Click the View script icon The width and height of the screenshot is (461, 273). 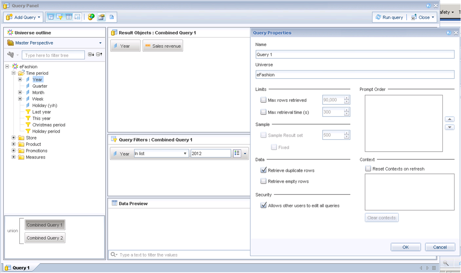point(111,17)
